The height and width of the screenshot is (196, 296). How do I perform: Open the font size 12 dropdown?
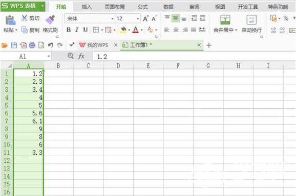coord(138,19)
